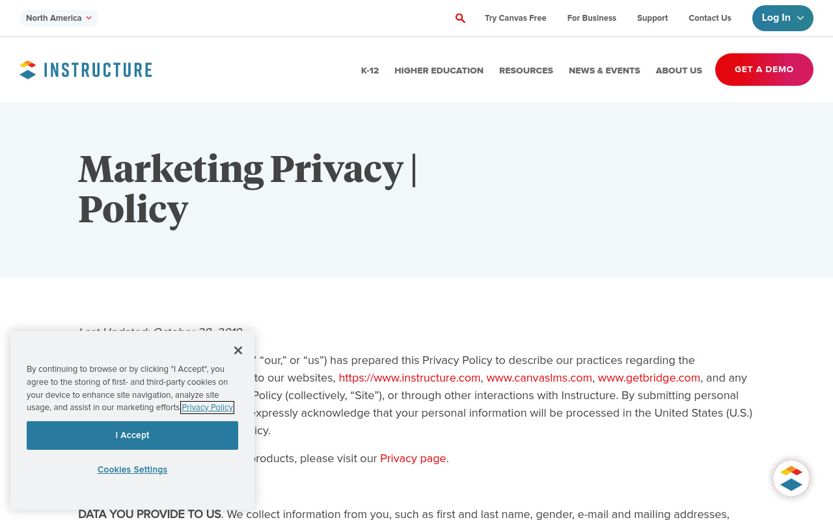Image resolution: width=833 pixels, height=520 pixels.
Task: Open the Instructure logo homepage link
Action: [x=86, y=70]
